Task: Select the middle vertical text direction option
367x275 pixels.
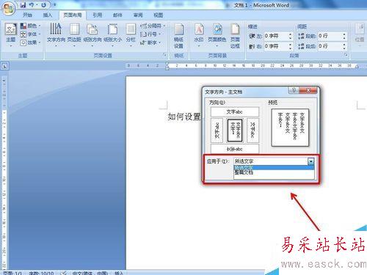Action: pos(235,131)
